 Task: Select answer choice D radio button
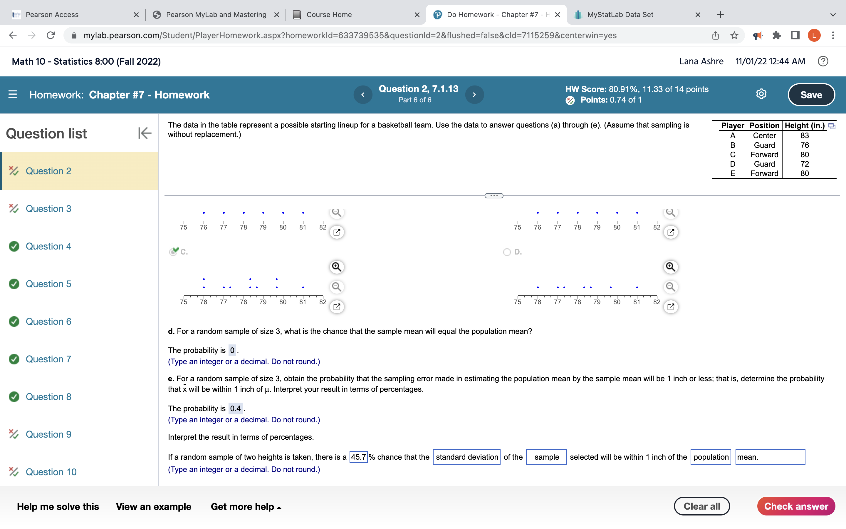(507, 252)
